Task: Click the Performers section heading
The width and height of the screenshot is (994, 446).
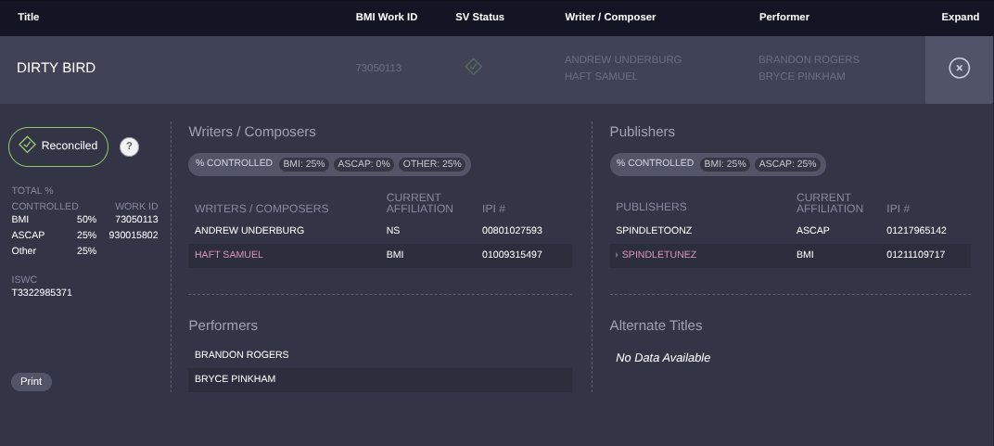Action: [223, 325]
